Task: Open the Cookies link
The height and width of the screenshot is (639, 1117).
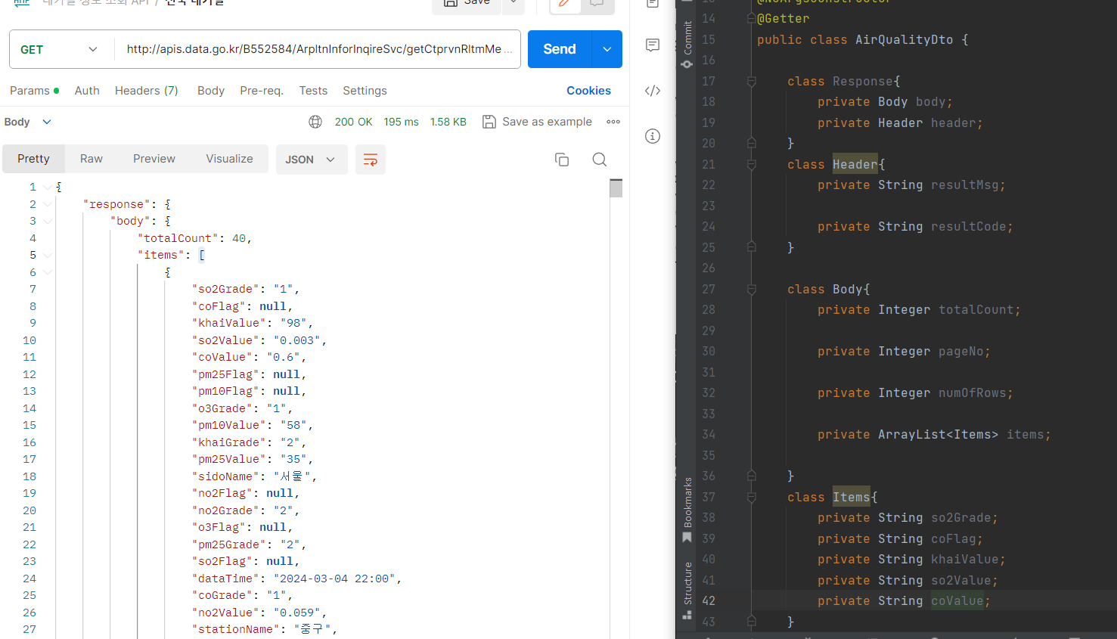Action: pos(588,91)
